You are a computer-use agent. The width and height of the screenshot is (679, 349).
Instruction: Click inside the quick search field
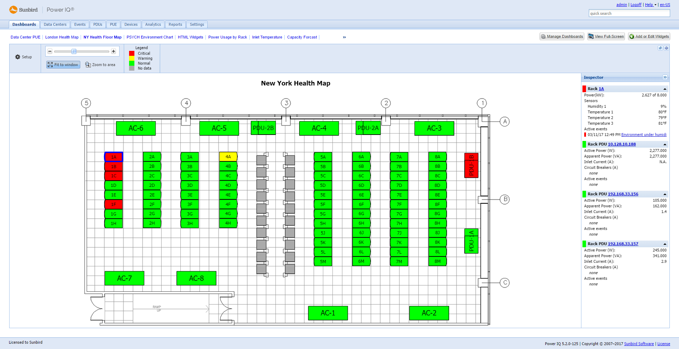(x=629, y=13)
